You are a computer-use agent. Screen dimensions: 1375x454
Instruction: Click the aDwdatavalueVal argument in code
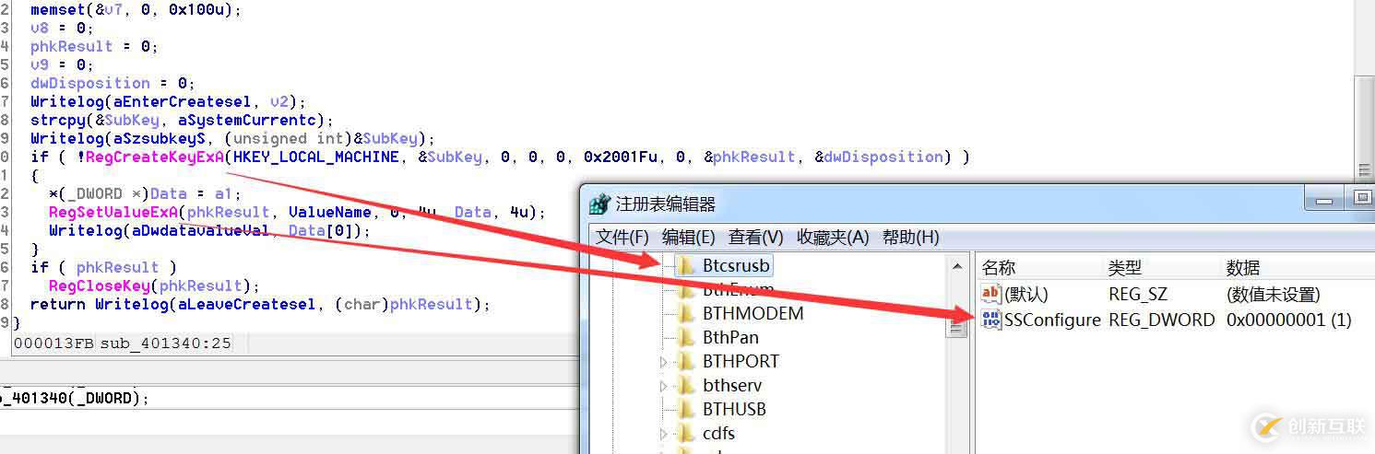(x=201, y=230)
